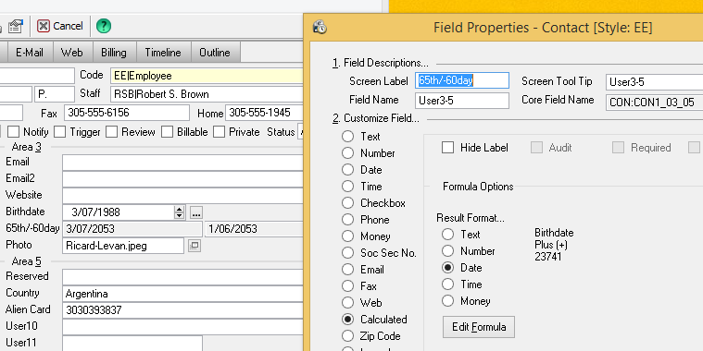Click the Field Properties window title icon
Screen dimensions: 703x351
coord(320,28)
